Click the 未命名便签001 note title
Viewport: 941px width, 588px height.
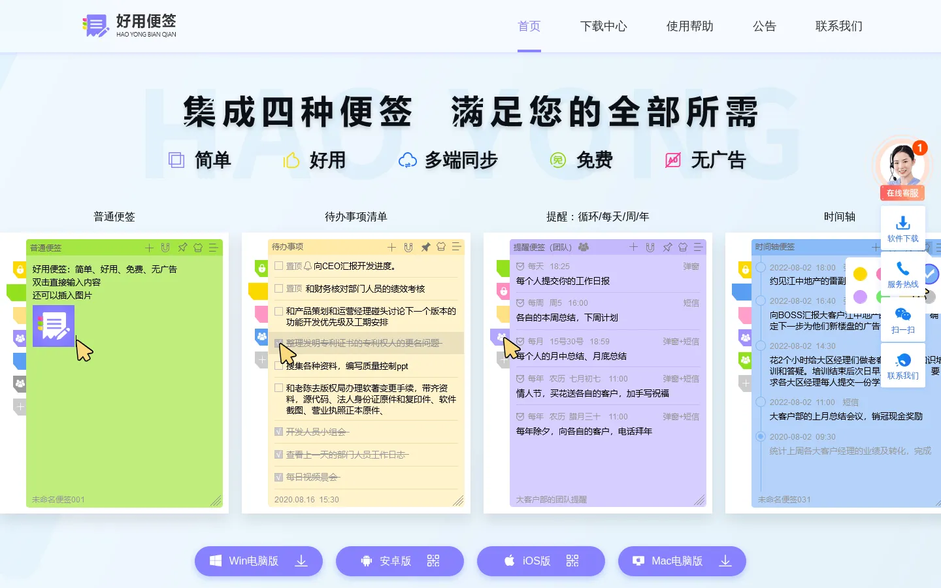58,500
